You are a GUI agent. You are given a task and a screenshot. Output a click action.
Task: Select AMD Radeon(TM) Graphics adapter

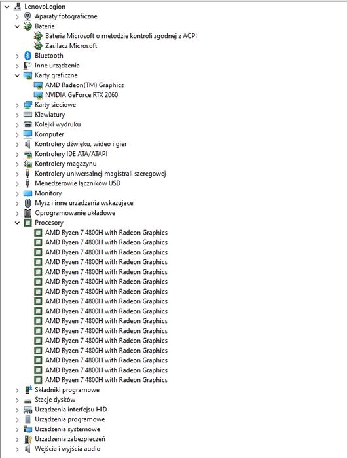click(x=84, y=85)
